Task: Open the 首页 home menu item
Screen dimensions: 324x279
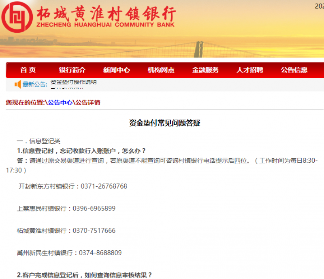Action: point(28,70)
